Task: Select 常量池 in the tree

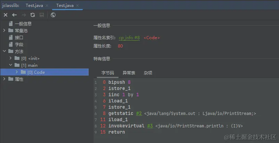Action: 21,31
